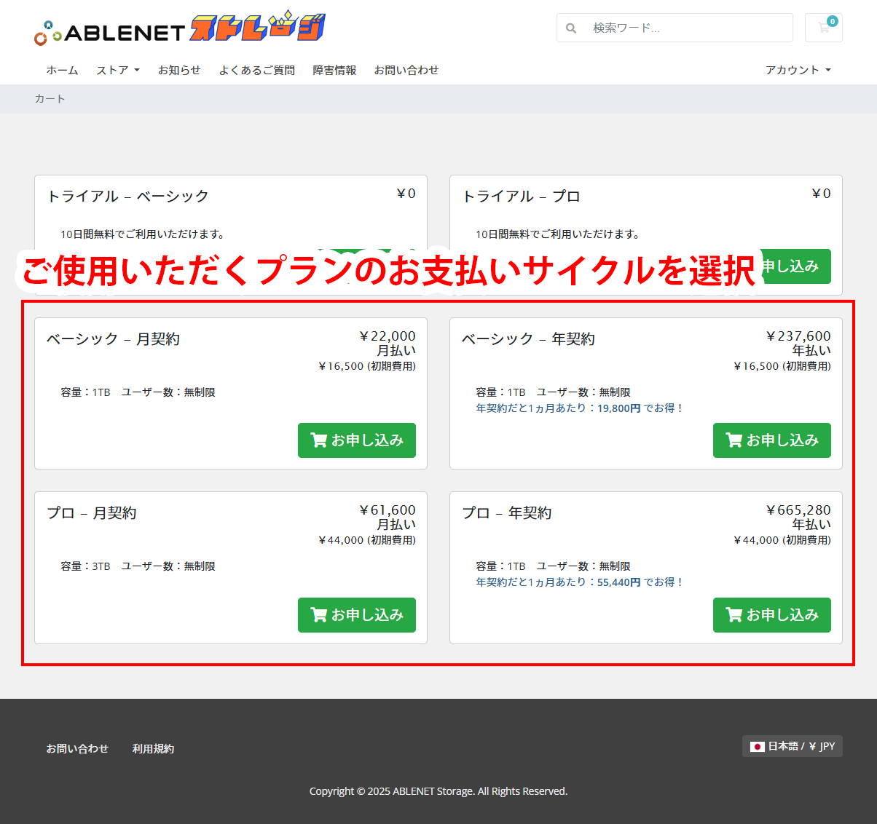Select the ホーム menu item
The height and width of the screenshot is (824, 877).
click(x=62, y=70)
